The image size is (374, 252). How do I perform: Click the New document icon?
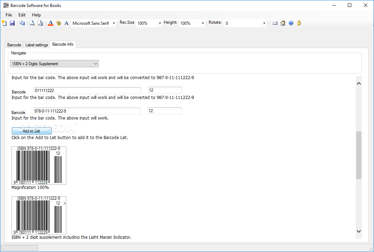[x=4, y=23]
